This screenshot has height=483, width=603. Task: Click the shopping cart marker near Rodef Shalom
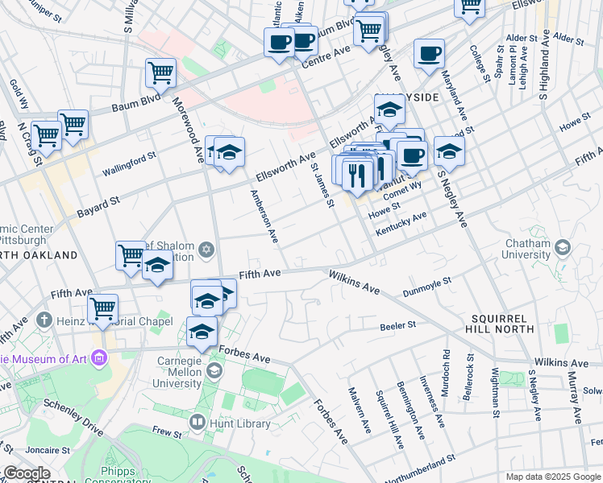131,258
